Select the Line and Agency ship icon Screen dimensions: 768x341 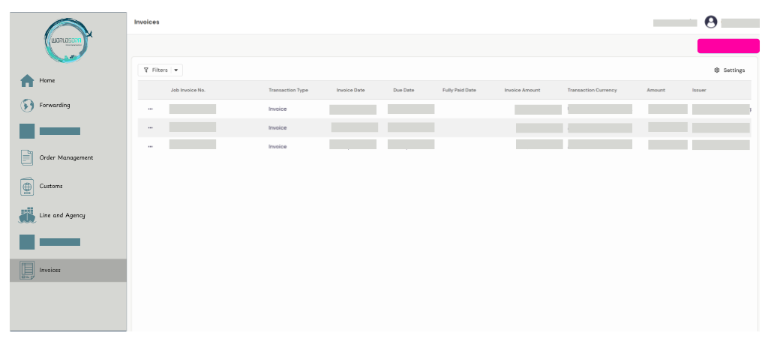tap(27, 216)
